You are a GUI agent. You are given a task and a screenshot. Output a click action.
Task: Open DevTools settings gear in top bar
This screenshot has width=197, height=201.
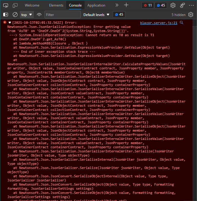coord(173,5)
